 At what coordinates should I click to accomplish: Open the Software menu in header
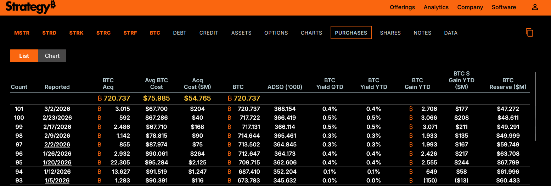point(504,7)
